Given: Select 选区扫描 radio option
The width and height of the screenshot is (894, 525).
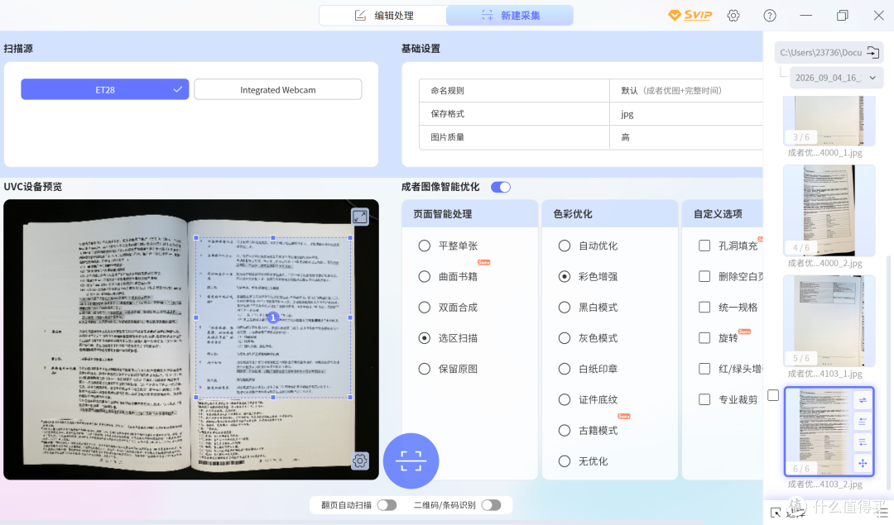Looking at the screenshot, I should pyautogui.click(x=424, y=337).
